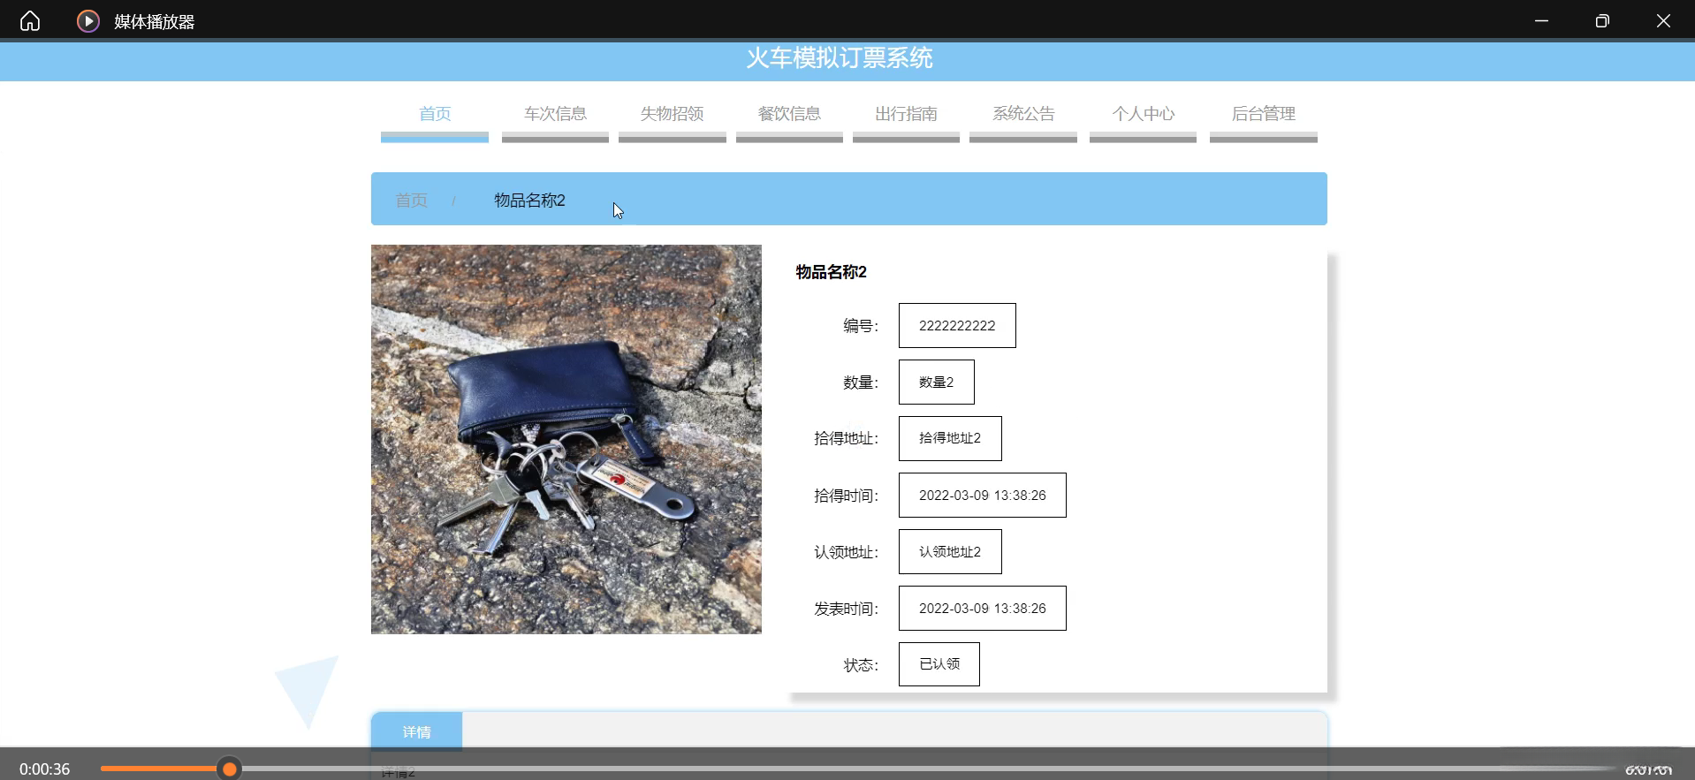This screenshot has height=780, width=1695.
Task: Click the 发表时间 date value
Action: (983, 609)
